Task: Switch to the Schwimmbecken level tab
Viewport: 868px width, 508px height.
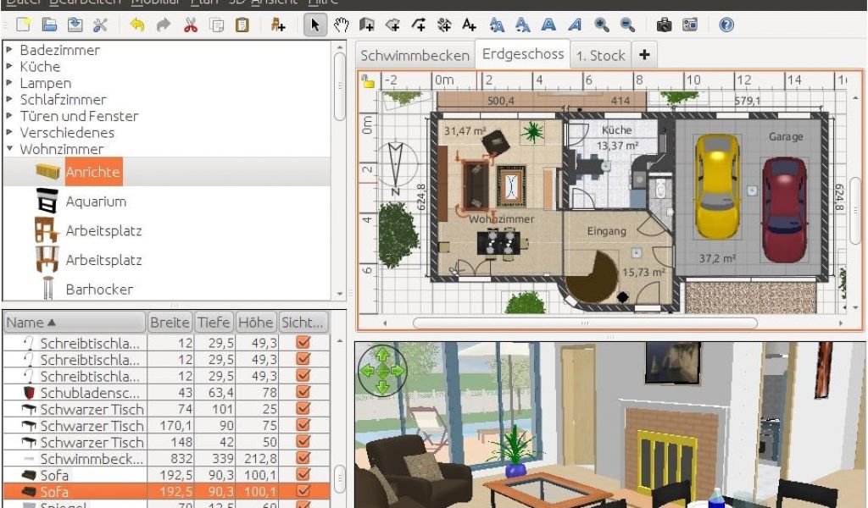Action: point(415,56)
